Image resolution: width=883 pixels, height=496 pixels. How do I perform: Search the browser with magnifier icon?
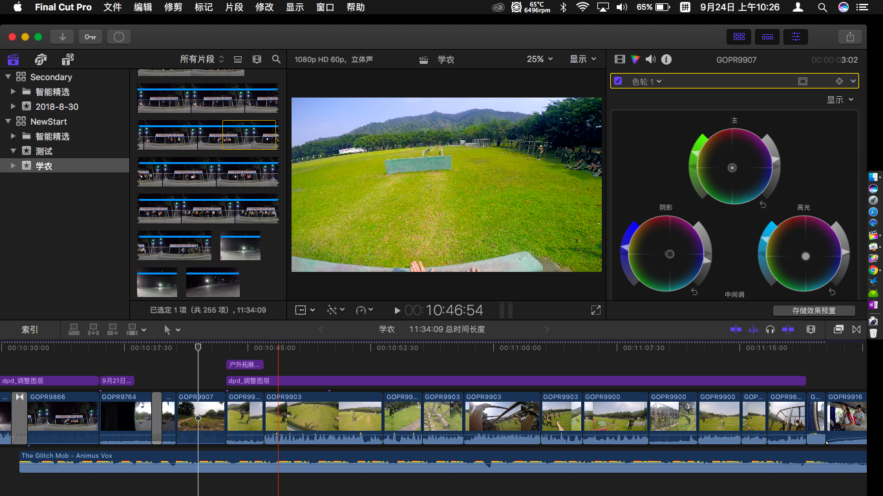coord(276,59)
